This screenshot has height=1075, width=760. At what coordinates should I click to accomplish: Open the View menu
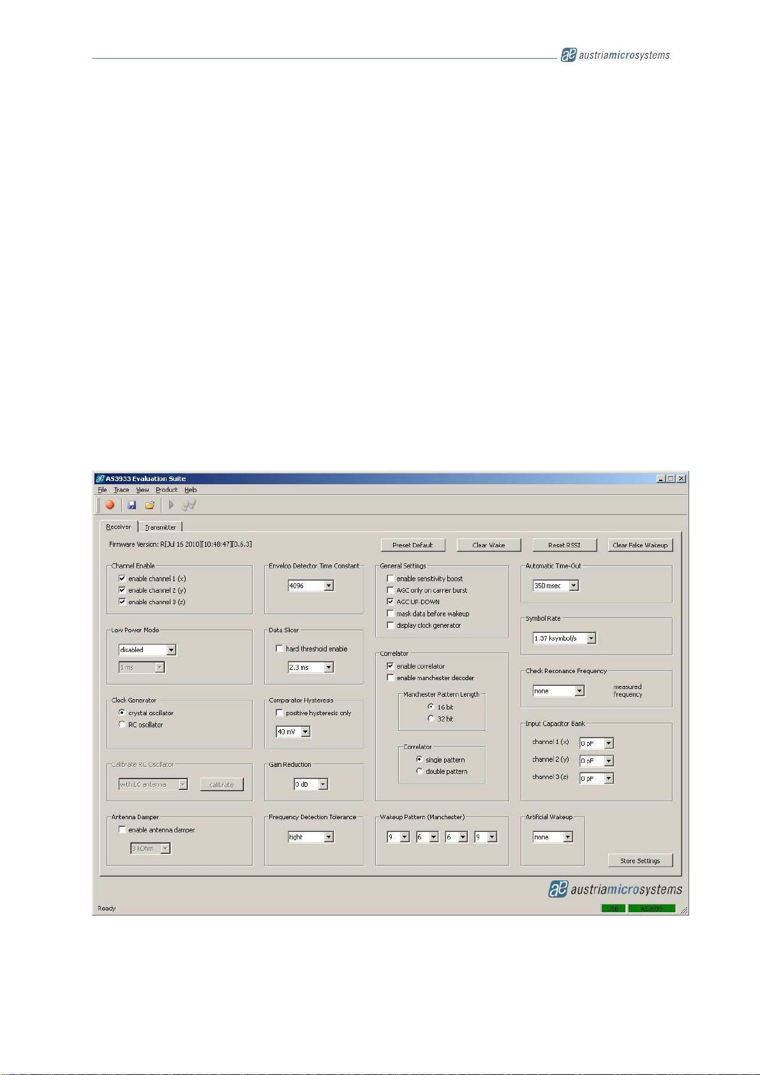(x=142, y=490)
